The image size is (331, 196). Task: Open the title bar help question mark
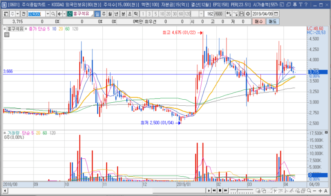306,4
